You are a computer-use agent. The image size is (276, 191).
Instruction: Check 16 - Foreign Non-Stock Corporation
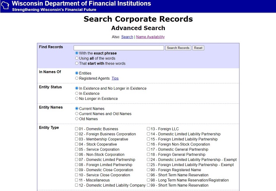(x=149, y=144)
